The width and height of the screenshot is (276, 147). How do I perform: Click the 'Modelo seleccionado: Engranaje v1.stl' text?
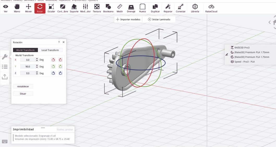[x=35, y=136]
